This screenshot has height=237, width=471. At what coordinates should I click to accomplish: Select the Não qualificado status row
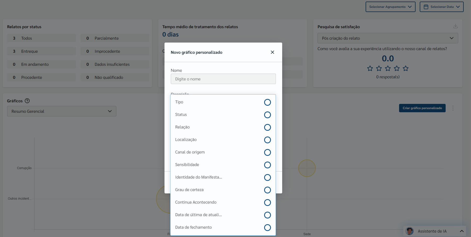pos(115,77)
